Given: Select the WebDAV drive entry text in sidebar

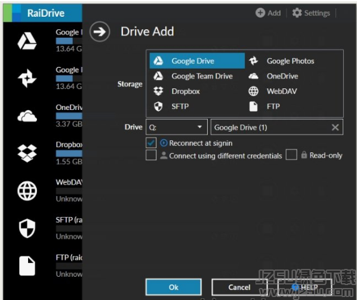Looking at the screenshot, I should coord(69,182).
